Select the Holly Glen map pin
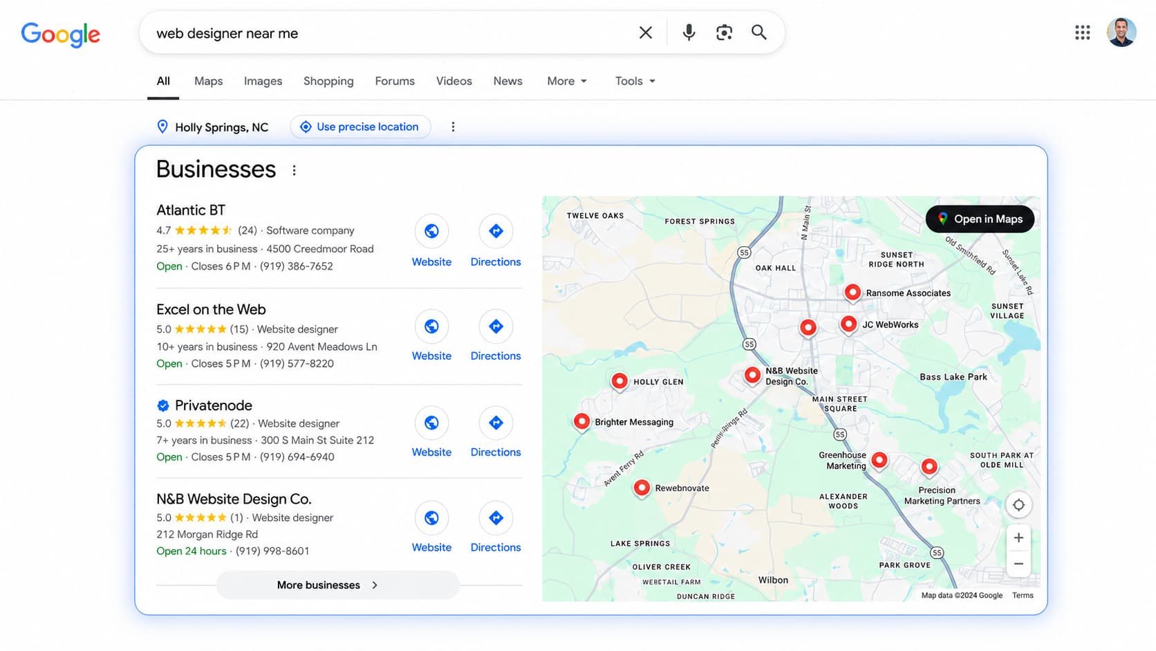This screenshot has width=1156, height=651. [x=619, y=381]
